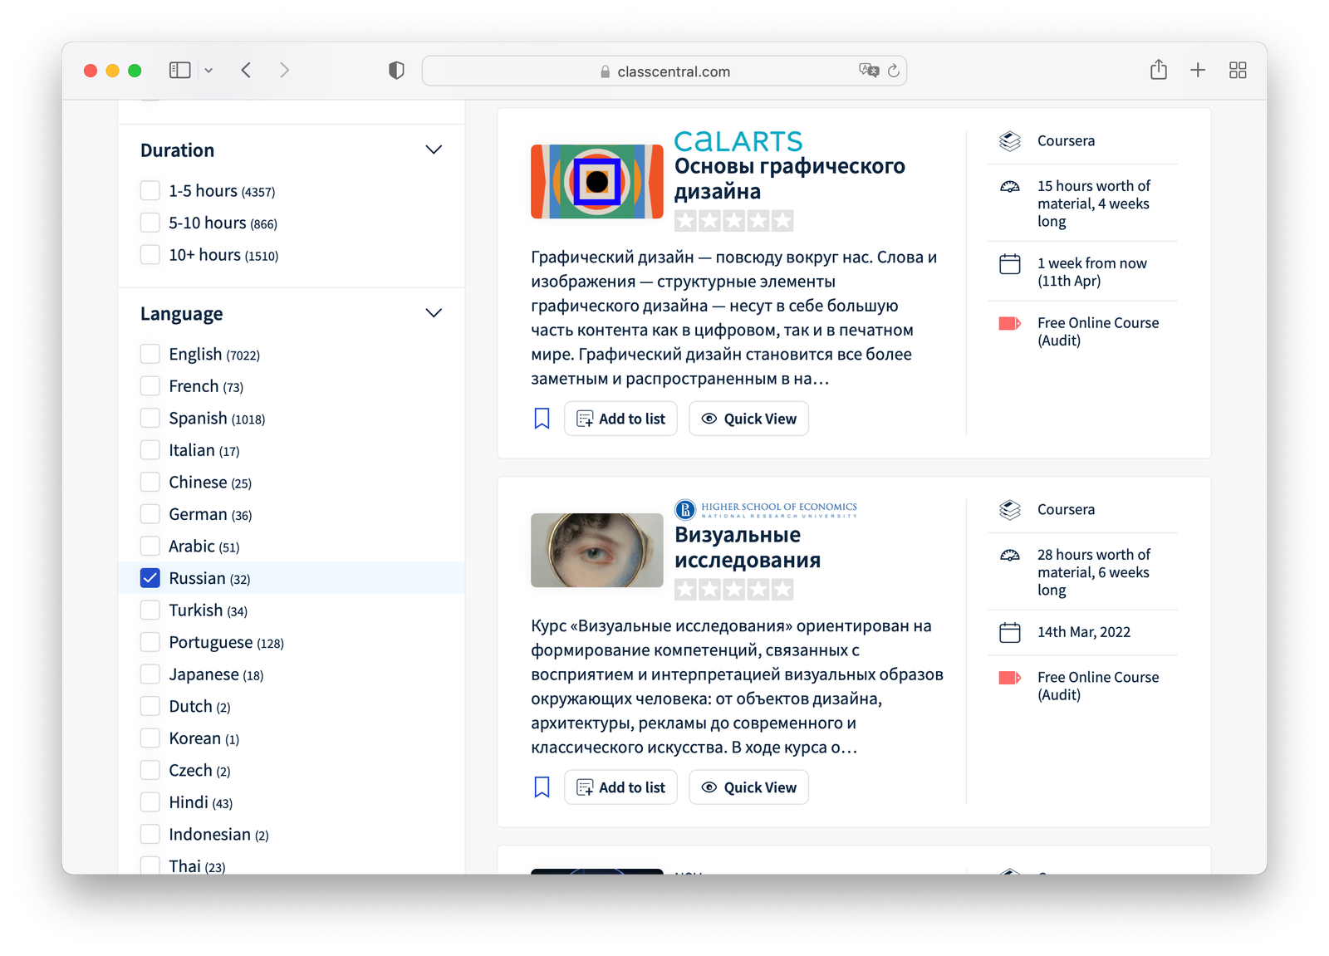This screenshot has height=956, width=1329.
Task: Click the '14th Mar, 2022' start date text
Action: (x=1084, y=632)
